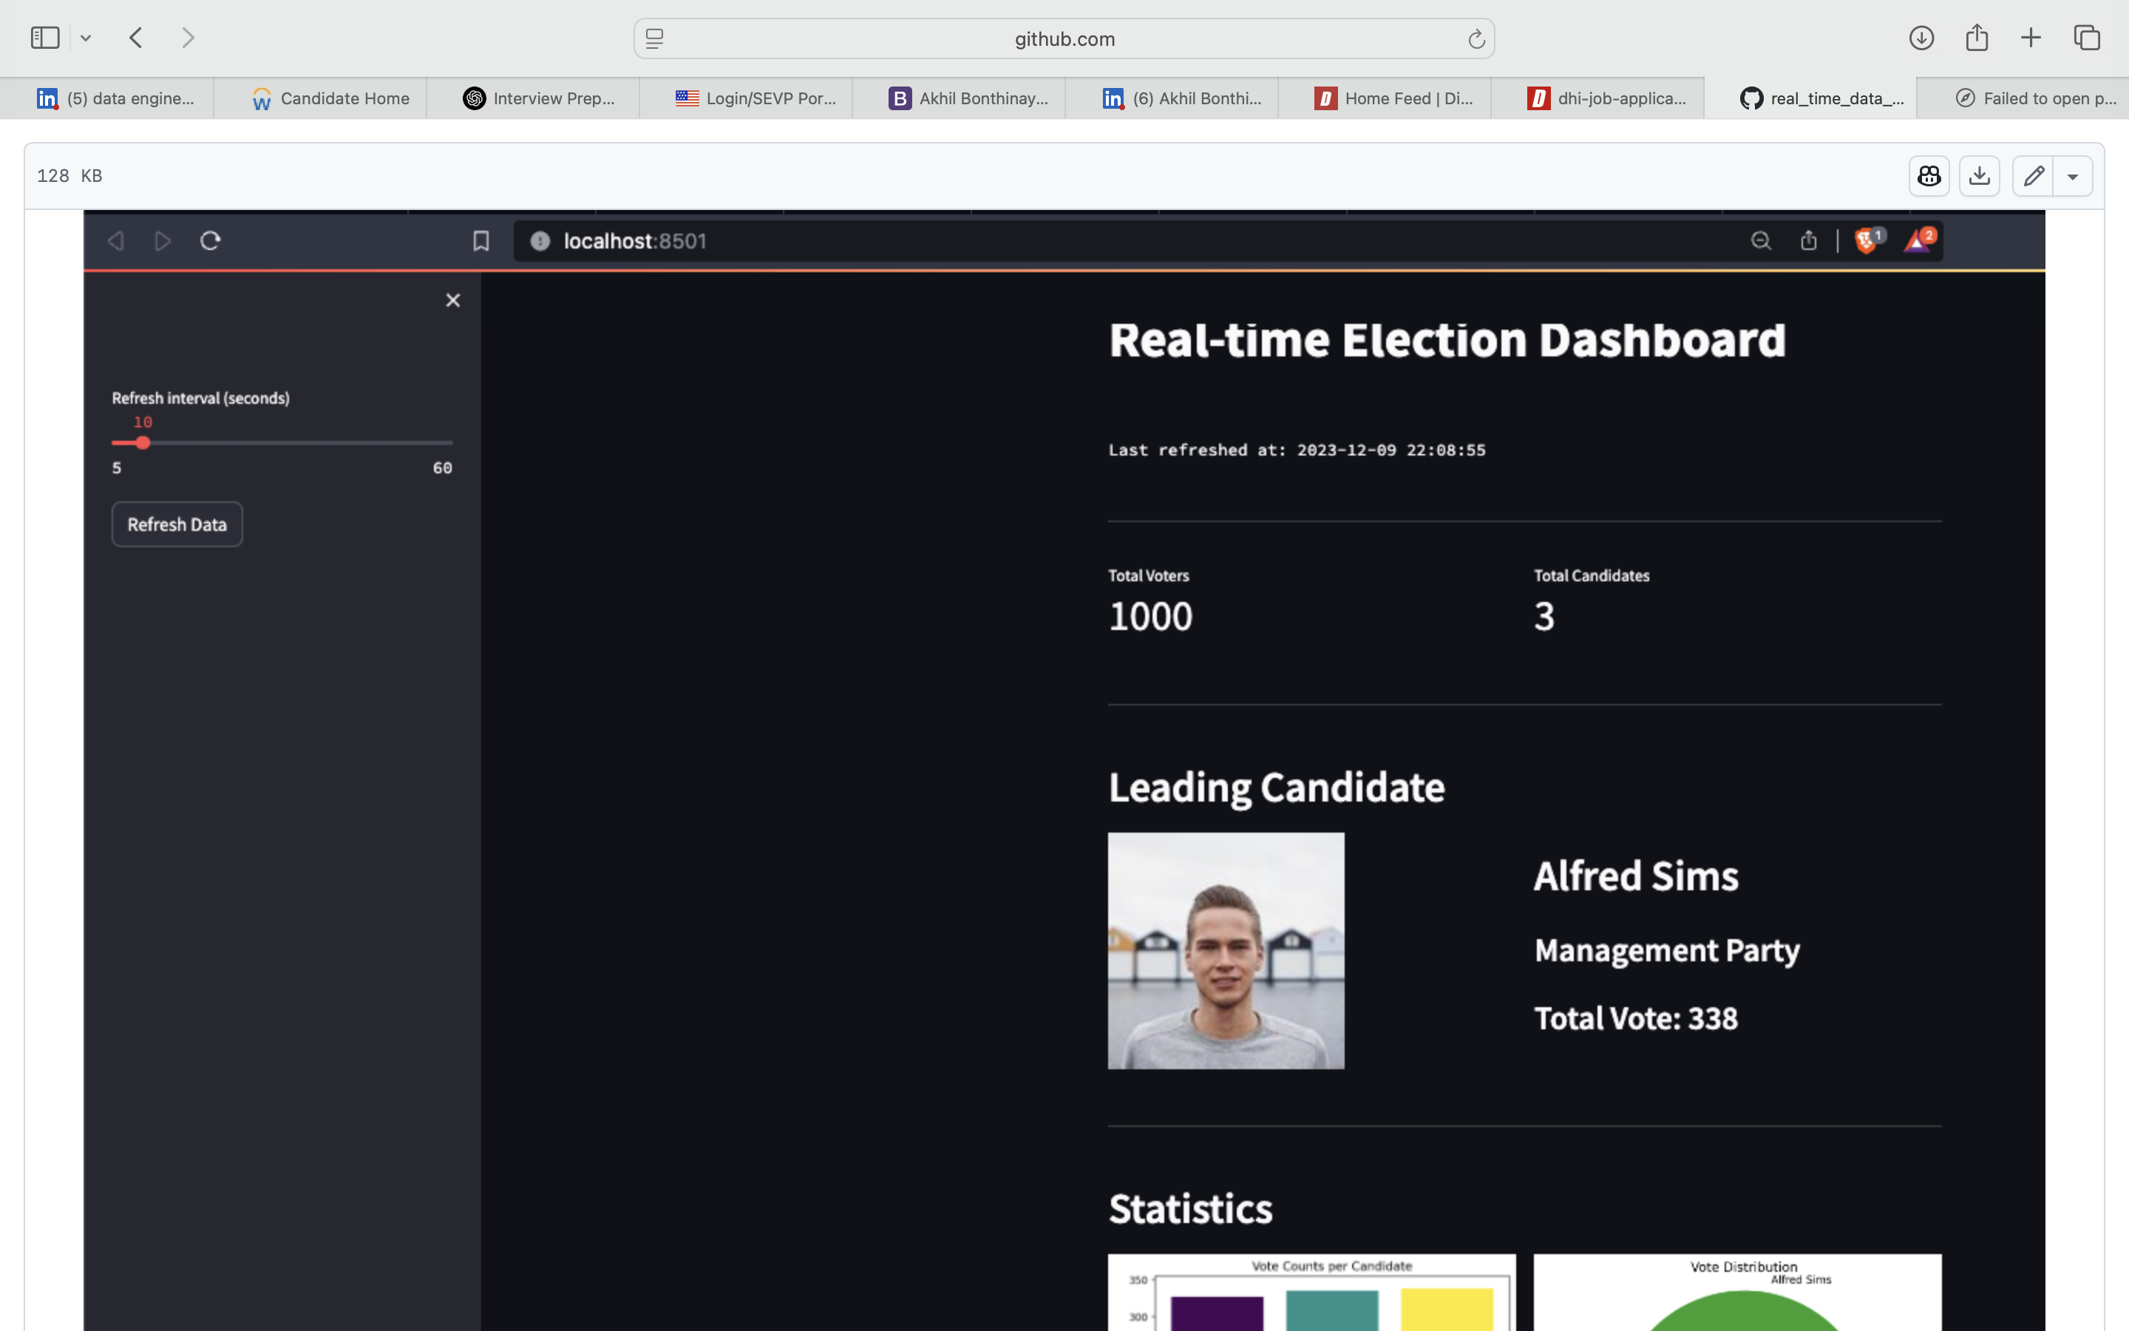Close the dashboard sidebar with X
This screenshot has height=1331, width=2129.
pos(453,301)
